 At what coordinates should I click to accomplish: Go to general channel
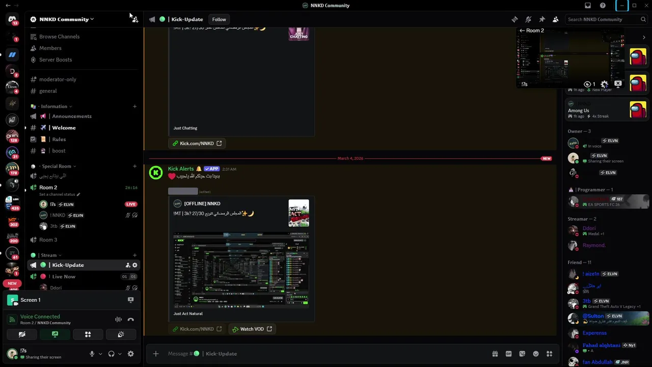tap(48, 91)
